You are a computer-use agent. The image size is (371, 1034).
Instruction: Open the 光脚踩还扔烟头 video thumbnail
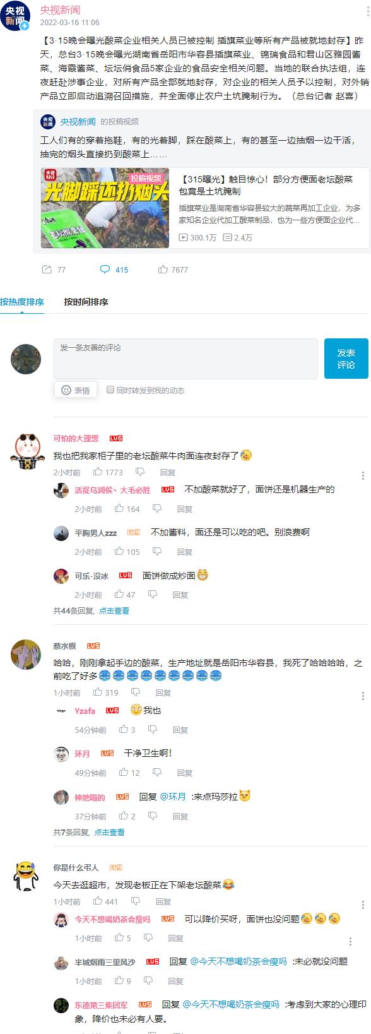(x=105, y=208)
